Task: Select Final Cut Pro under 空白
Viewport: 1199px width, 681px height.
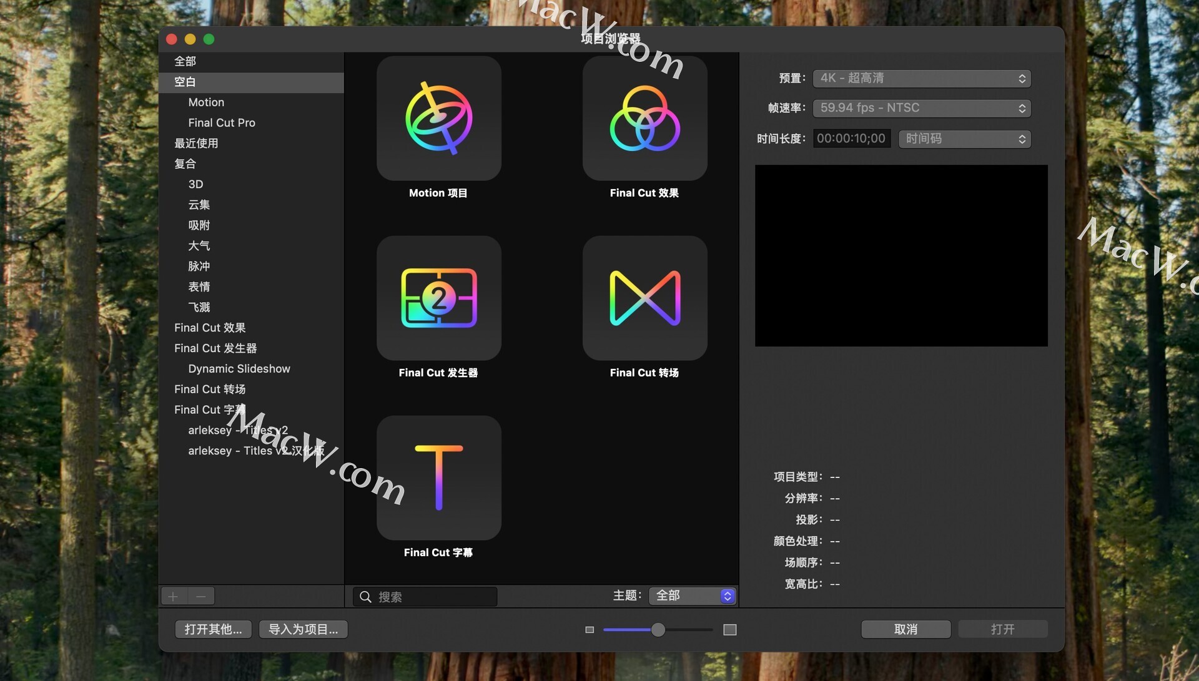Action: pyautogui.click(x=222, y=123)
